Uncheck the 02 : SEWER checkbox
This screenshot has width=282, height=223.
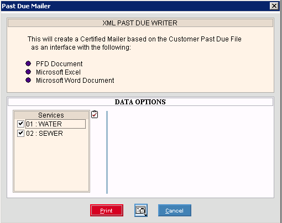(x=20, y=133)
